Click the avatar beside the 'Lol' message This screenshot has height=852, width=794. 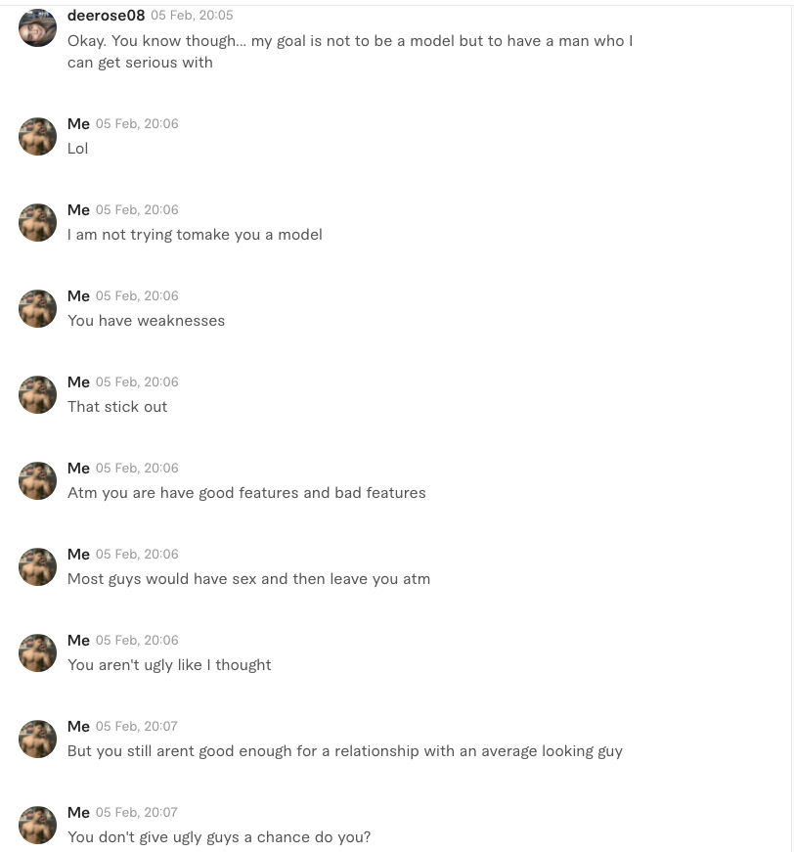[37, 136]
